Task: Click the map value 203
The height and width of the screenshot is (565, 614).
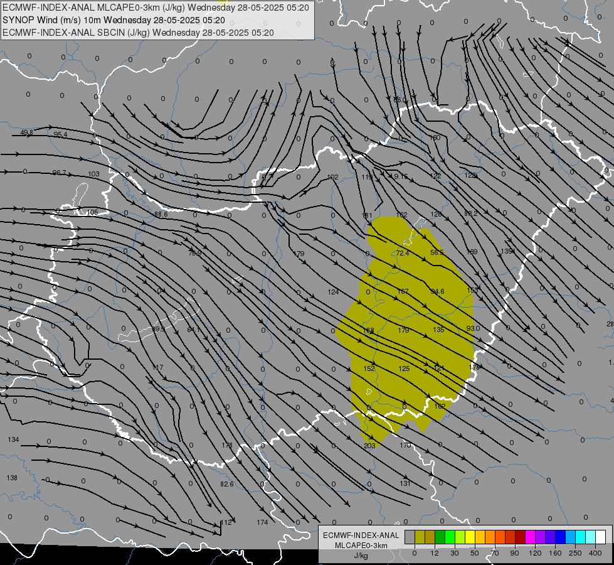Action: 369,446
